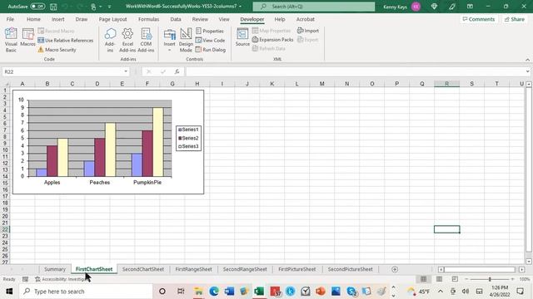
Task: Open the file name dropdown in title bar
Action: pyautogui.click(x=240, y=7)
